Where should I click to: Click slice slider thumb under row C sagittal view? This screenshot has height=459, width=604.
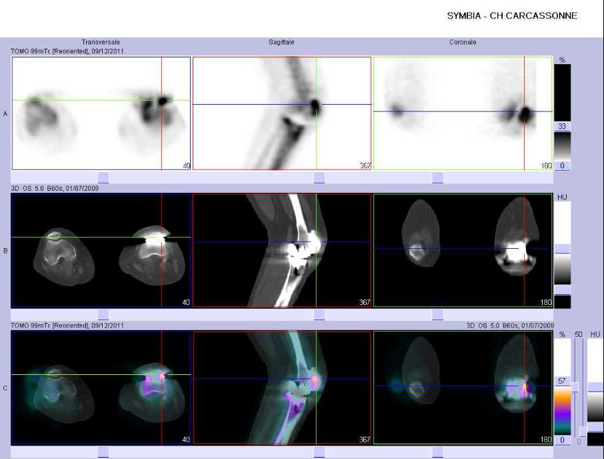pos(319,452)
